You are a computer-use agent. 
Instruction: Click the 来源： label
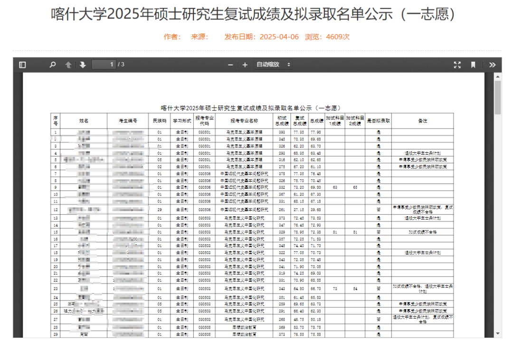(x=199, y=37)
